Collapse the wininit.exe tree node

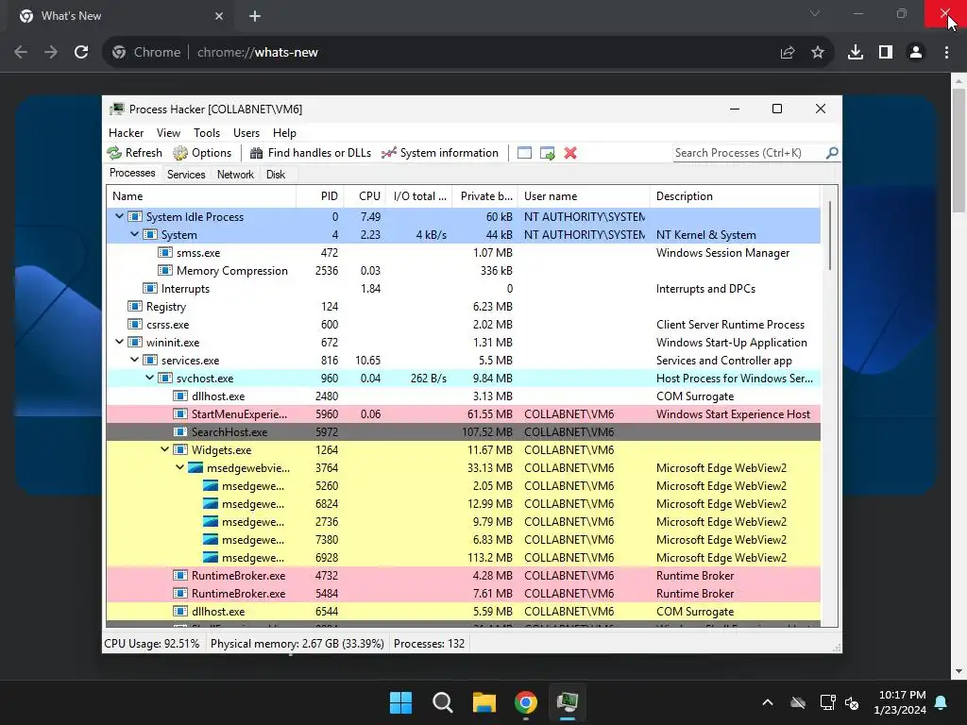[120, 342]
